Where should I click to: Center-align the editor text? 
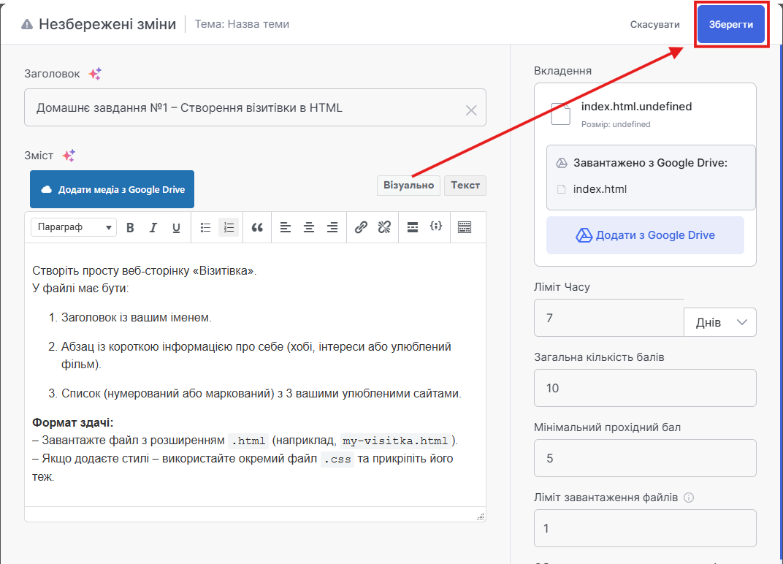[x=309, y=227]
